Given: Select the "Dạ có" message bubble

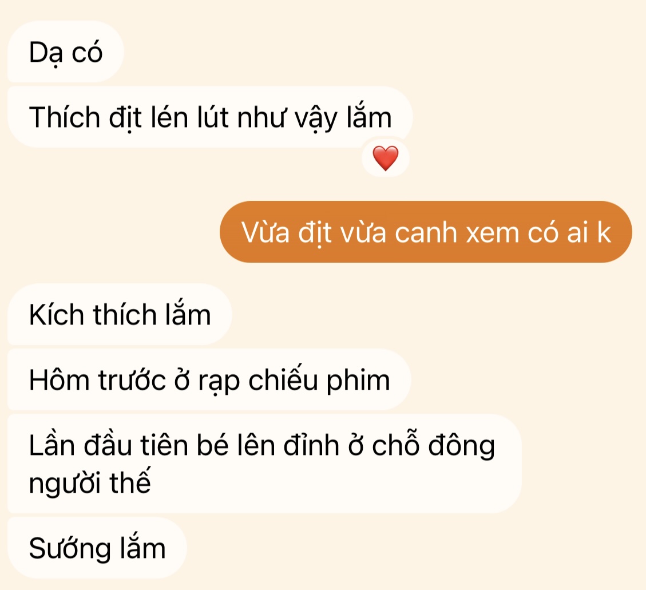Looking at the screenshot, I should [65, 52].
